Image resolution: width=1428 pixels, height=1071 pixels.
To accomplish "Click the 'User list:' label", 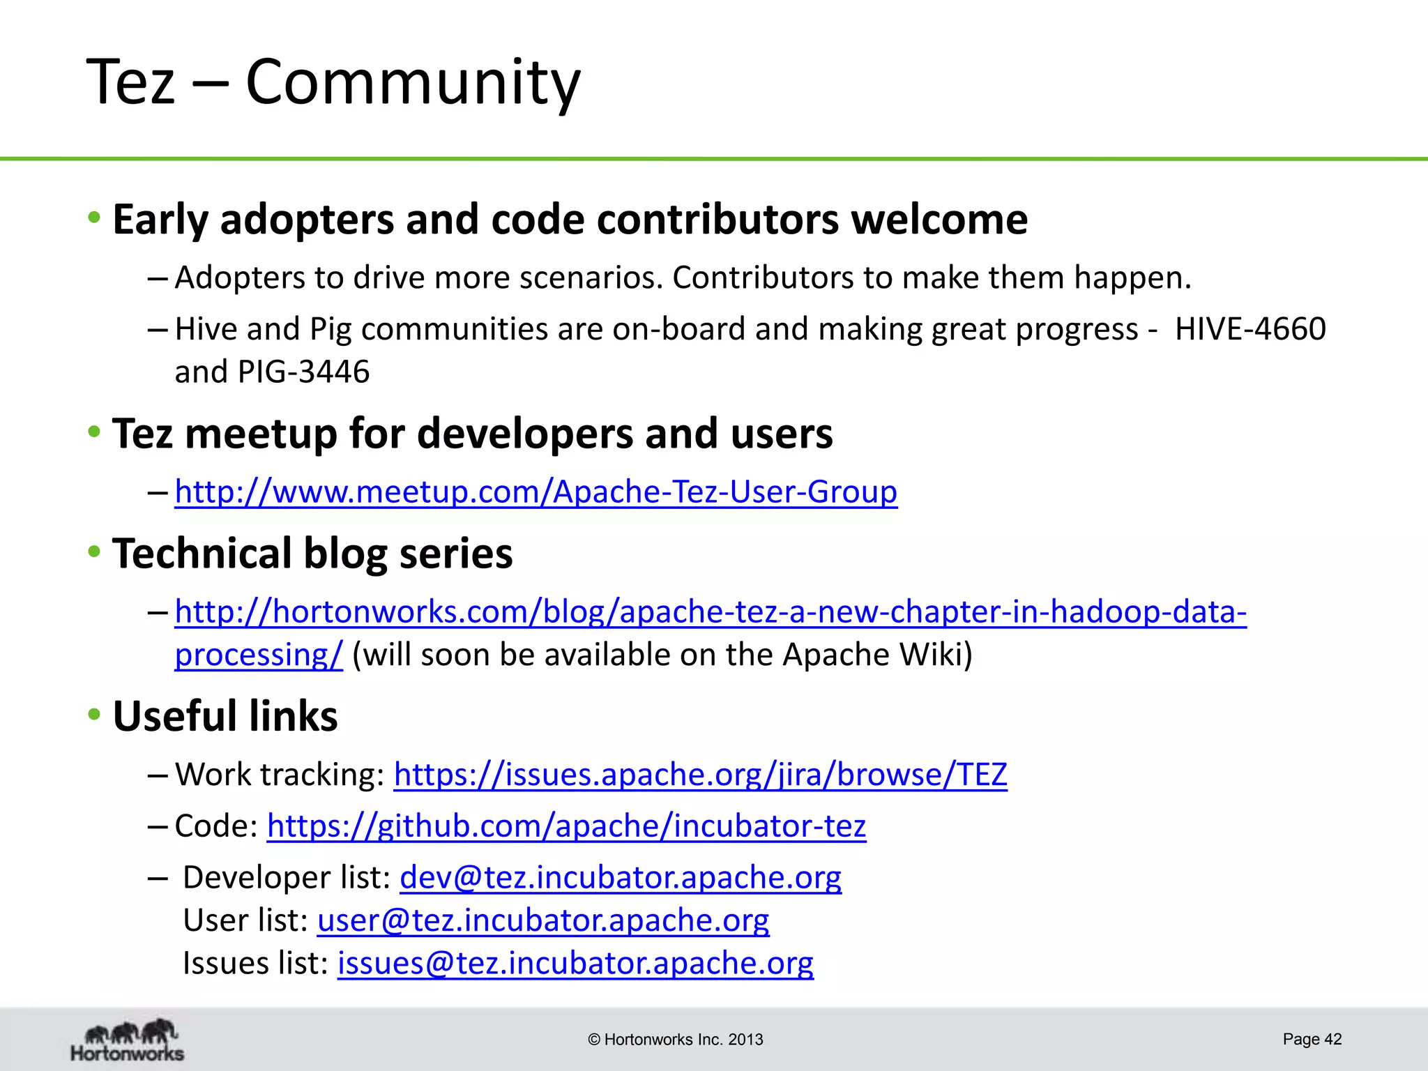I will click(x=245, y=920).
